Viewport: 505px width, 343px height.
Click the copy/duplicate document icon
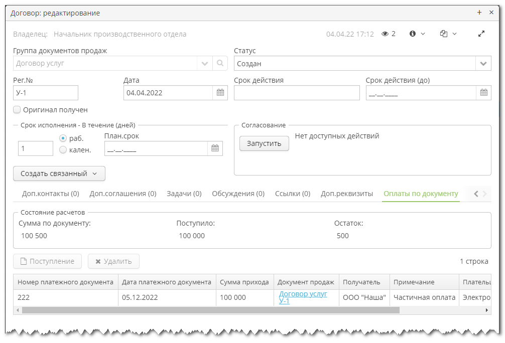tap(445, 34)
